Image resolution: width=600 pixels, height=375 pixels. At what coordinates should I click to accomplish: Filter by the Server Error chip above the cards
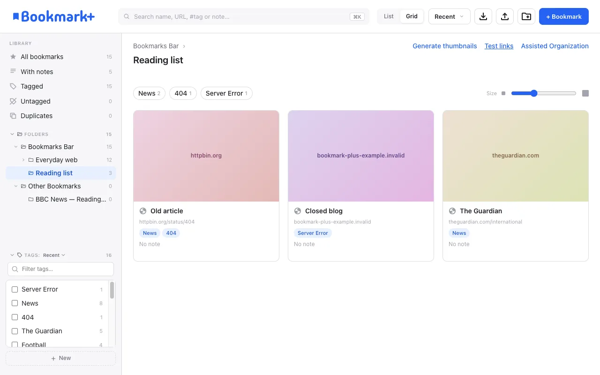click(226, 93)
